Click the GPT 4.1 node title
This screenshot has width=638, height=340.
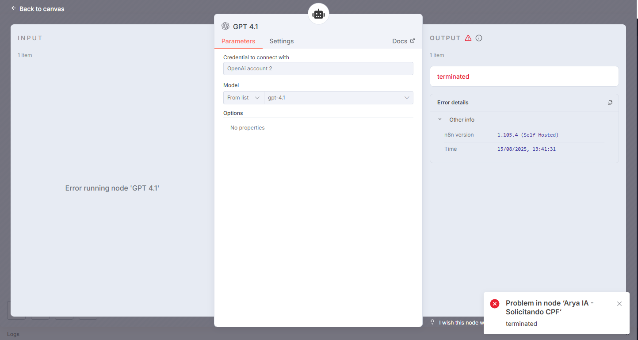point(245,27)
